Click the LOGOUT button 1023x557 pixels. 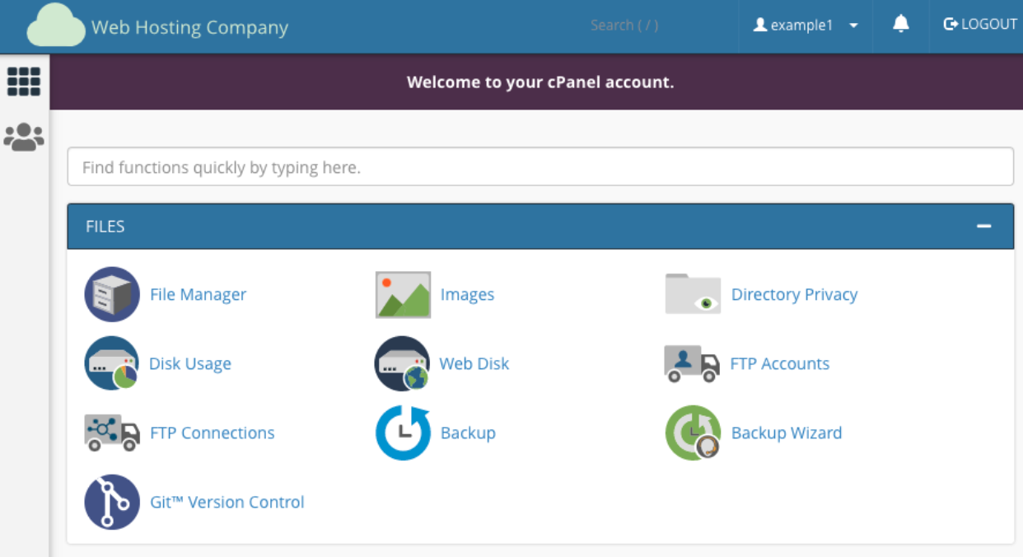pyautogui.click(x=980, y=25)
